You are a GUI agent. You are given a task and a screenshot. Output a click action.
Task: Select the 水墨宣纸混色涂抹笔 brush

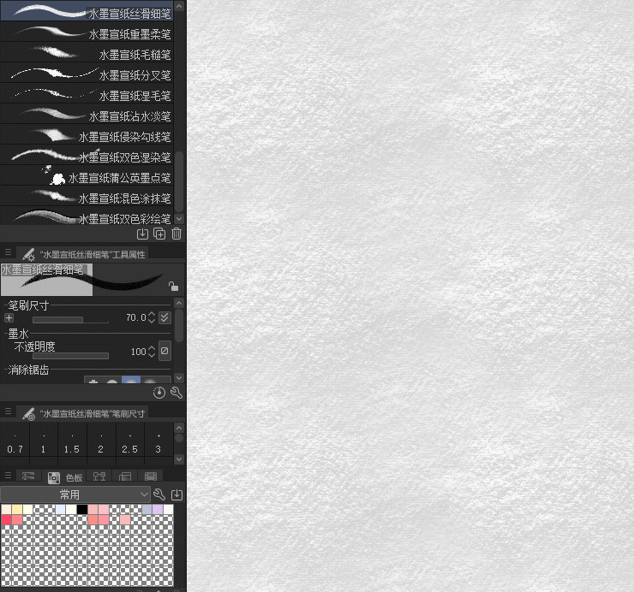pyautogui.click(x=87, y=197)
